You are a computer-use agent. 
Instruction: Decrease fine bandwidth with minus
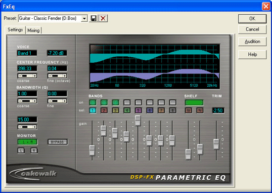click(x=50, y=101)
